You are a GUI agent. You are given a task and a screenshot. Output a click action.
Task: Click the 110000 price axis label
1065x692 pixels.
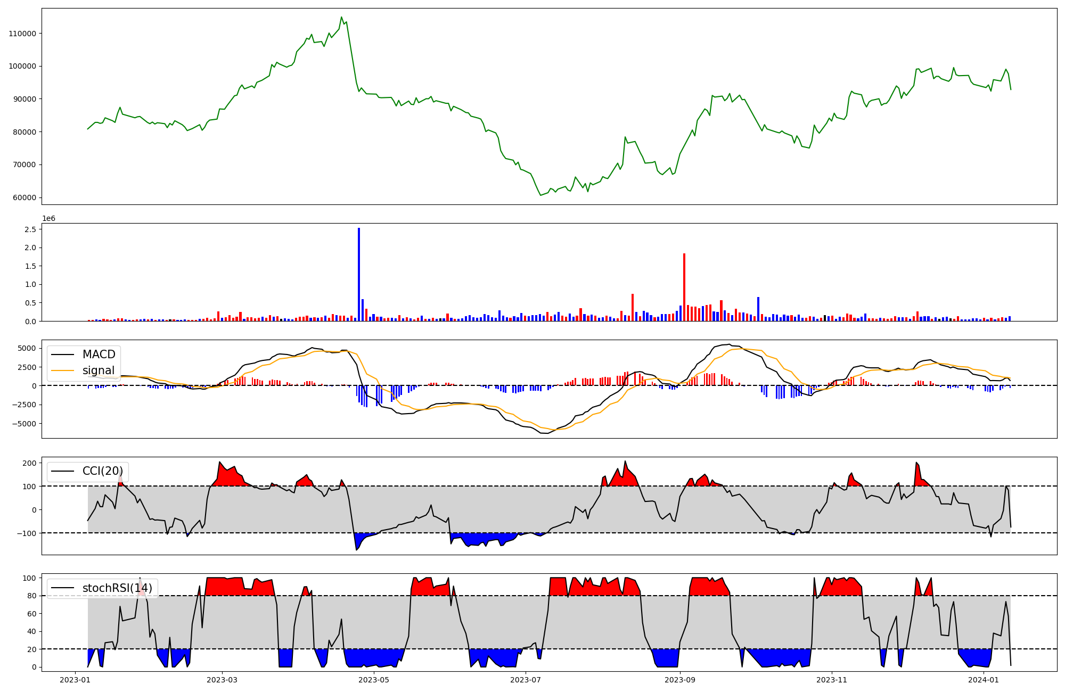22,34
